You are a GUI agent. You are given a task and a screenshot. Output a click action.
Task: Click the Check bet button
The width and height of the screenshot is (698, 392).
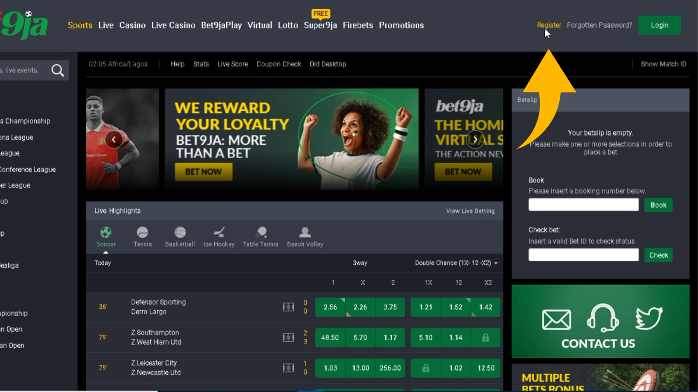pyautogui.click(x=658, y=255)
